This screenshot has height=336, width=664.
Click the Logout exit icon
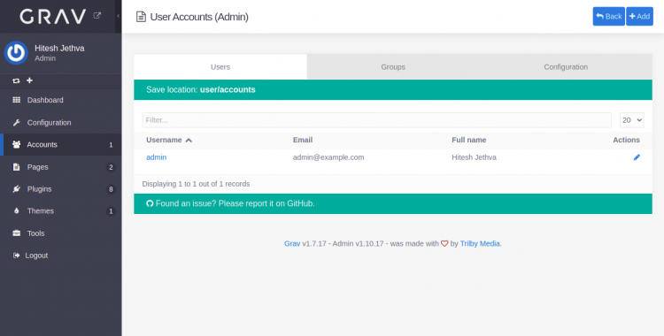point(17,256)
